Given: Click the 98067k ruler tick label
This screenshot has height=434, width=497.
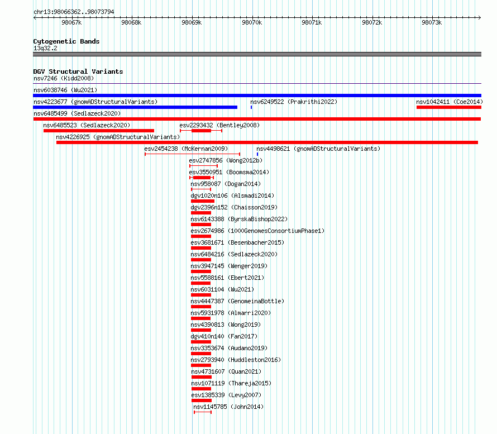Looking at the screenshot, I should [x=71, y=22].
